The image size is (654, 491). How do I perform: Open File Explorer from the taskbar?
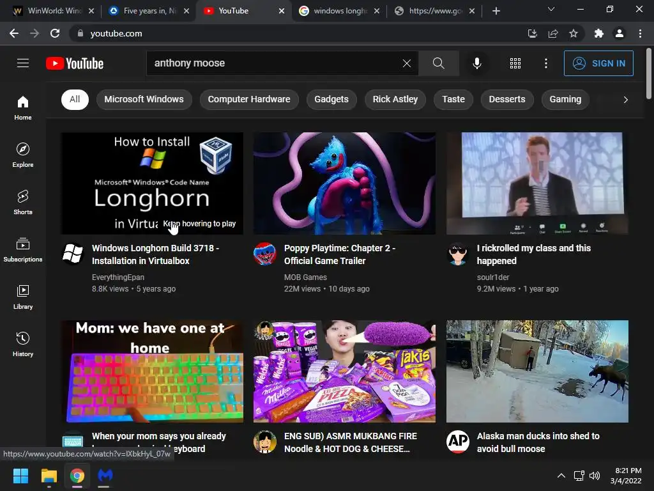pyautogui.click(x=49, y=476)
